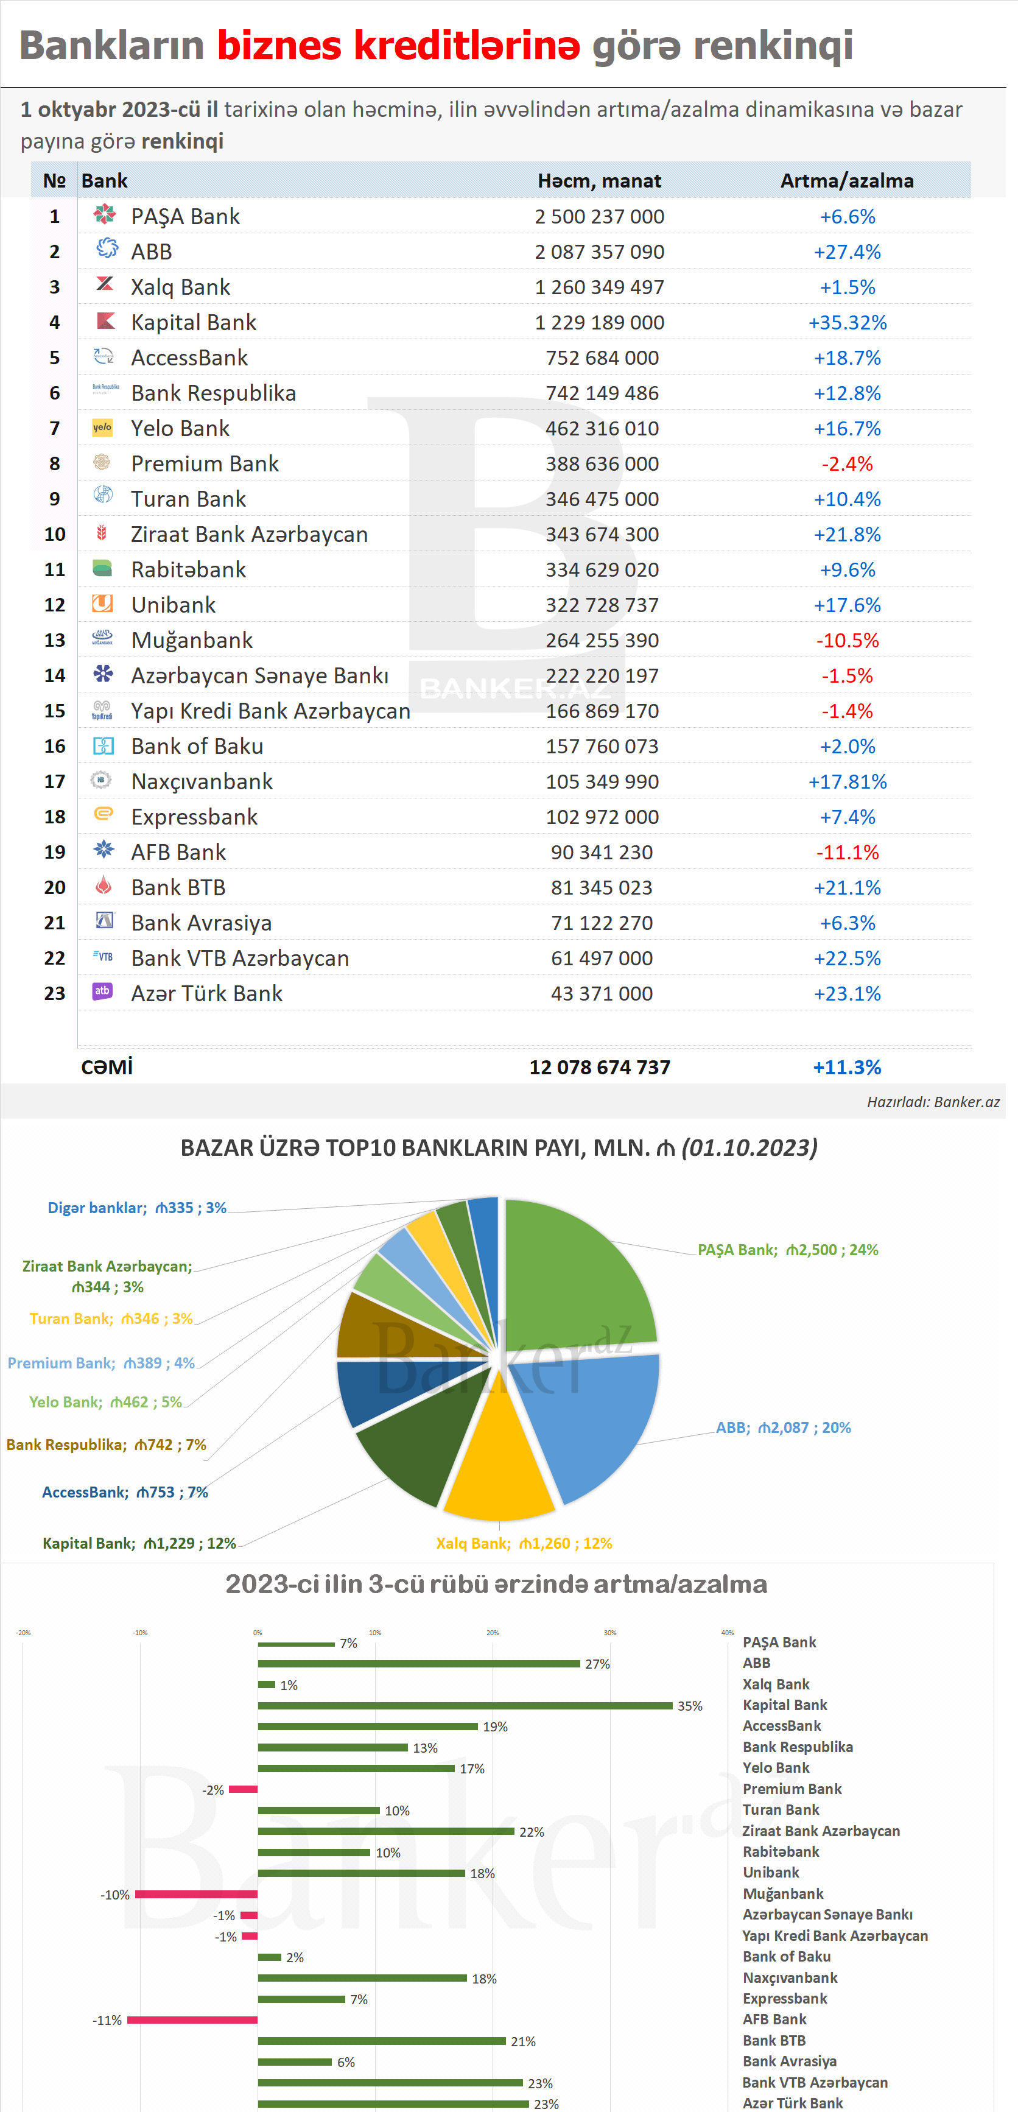Click the red Bank BTB flame logo
Viewport: 1018px width, 2112px height.
pyautogui.click(x=104, y=885)
